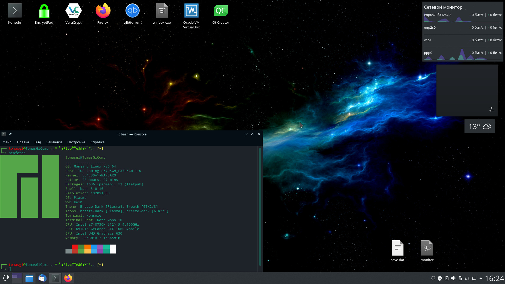Click the 16:24 clock in the panel
Viewport: 505px width, 284px height.
click(x=494, y=278)
